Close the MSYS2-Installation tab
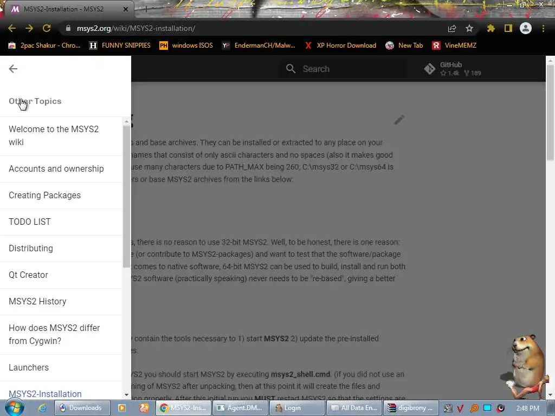The height and width of the screenshot is (416, 555). click(x=126, y=9)
